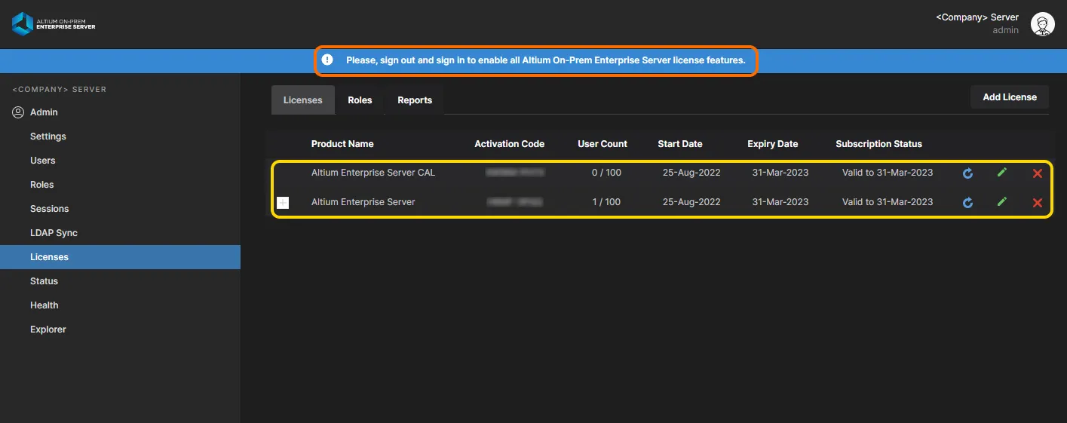
Task: Delete the Altium Enterprise Server CAL license
Action: 1037,173
